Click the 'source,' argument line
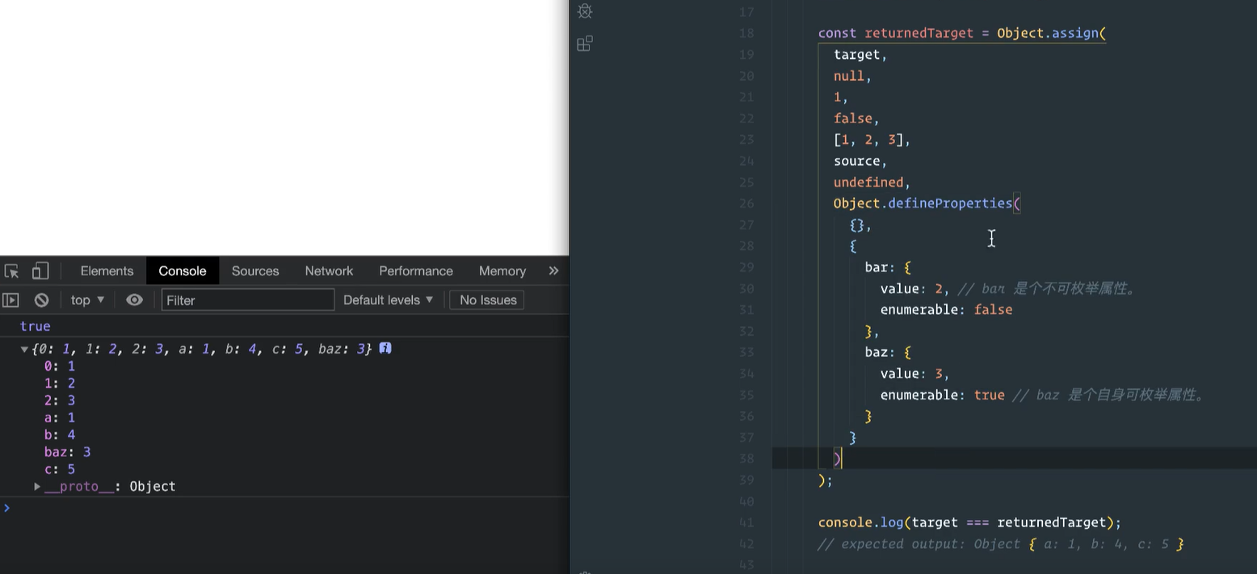Screen dimensions: 1257x574 (860, 161)
